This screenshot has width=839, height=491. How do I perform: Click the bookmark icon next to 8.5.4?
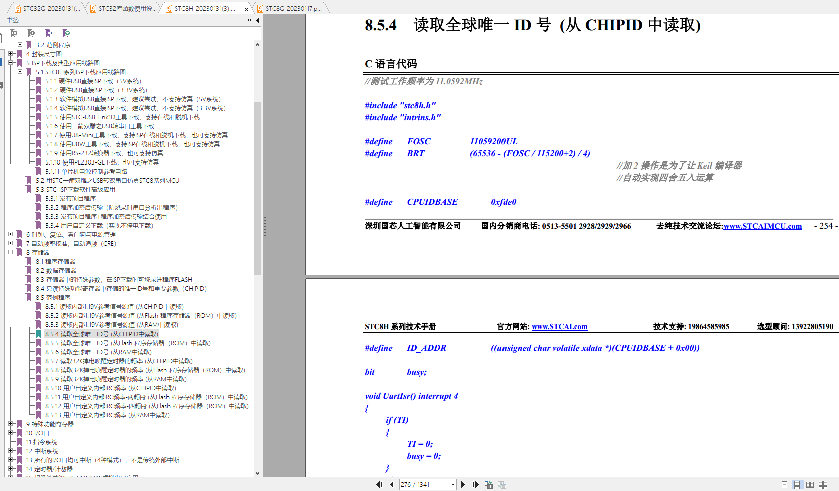[x=38, y=334]
